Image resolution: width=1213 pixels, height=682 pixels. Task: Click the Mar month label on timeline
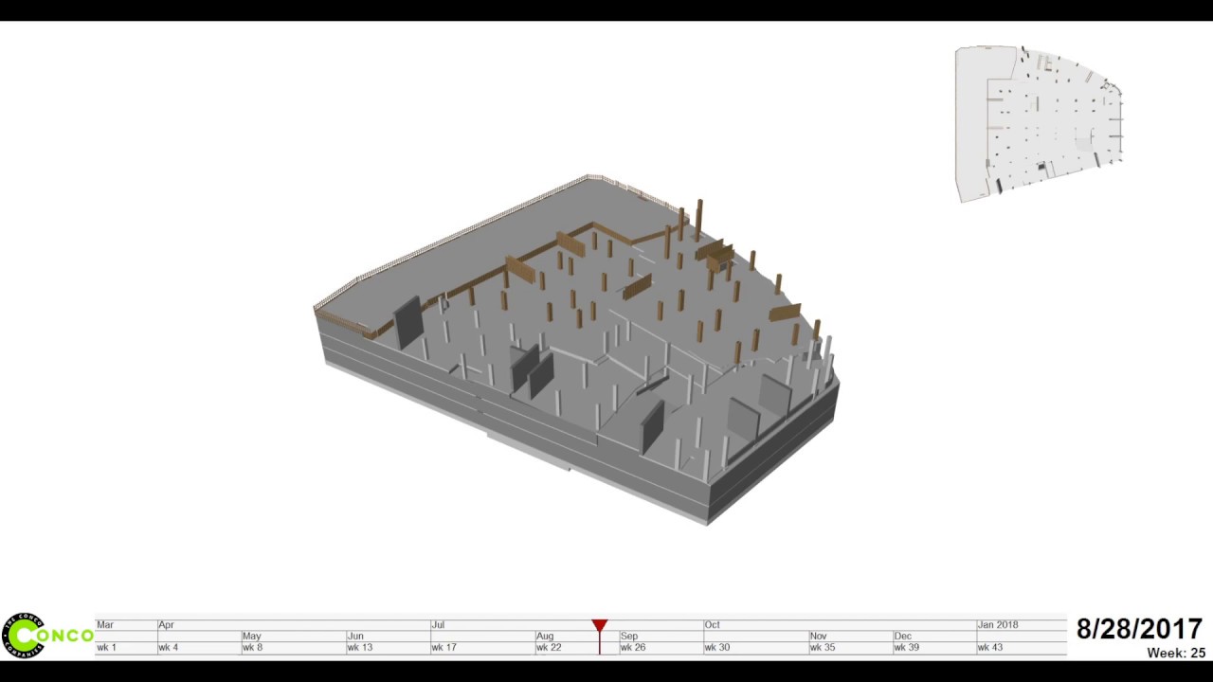(105, 625)
